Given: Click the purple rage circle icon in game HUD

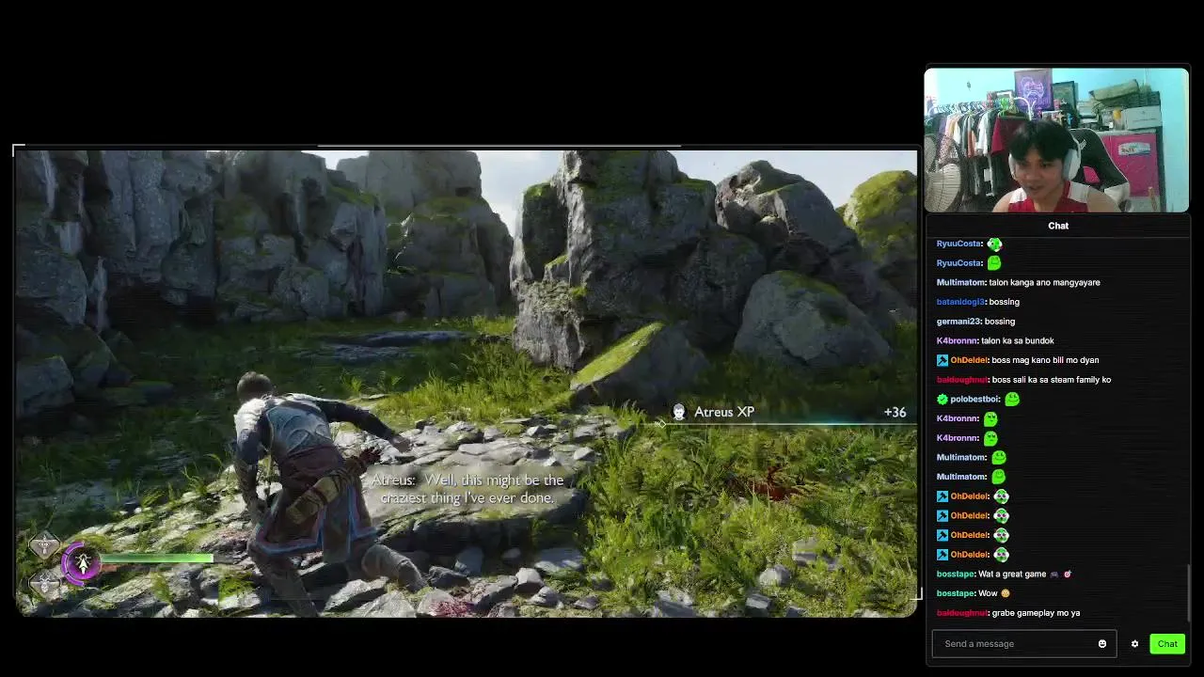Looking at the screenshot, I should 82,562.
